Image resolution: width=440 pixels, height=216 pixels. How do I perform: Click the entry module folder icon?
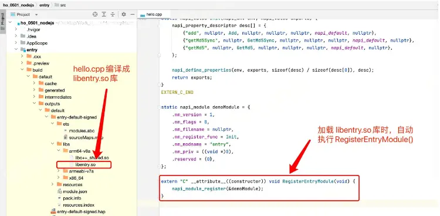[x=23, y=49]
